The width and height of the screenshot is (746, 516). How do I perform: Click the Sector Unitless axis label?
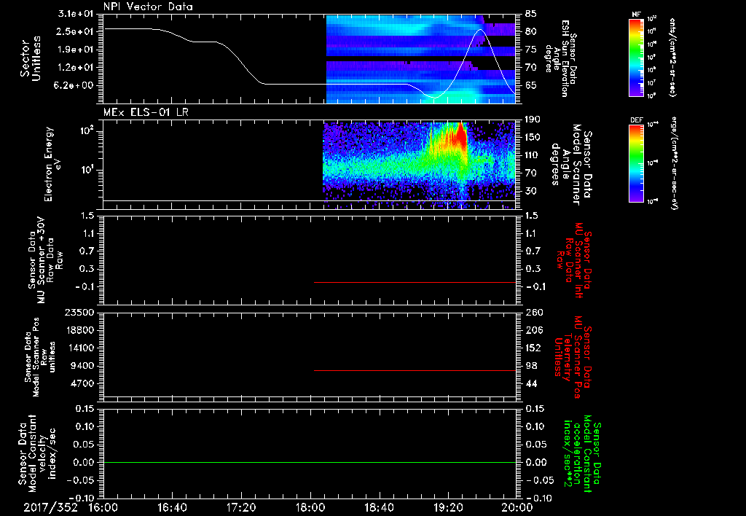point(31,58)
